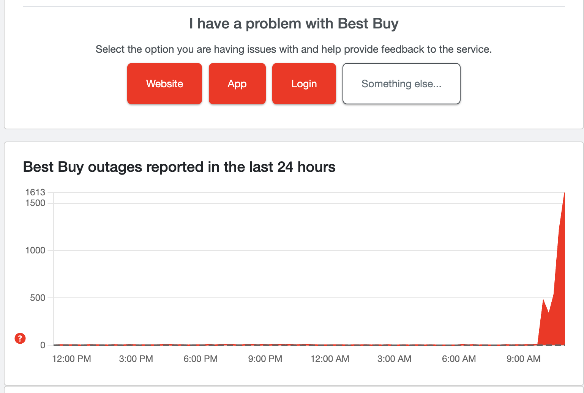584x393 pixels.
Task: Click the 3:00 AM time label
Action: (x=394, y=358)
